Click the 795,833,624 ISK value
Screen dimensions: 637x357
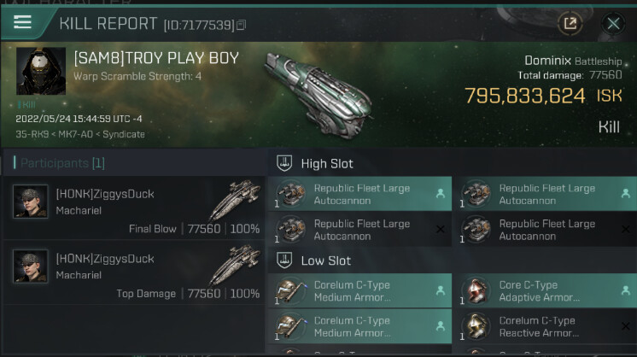pos(524,96)
